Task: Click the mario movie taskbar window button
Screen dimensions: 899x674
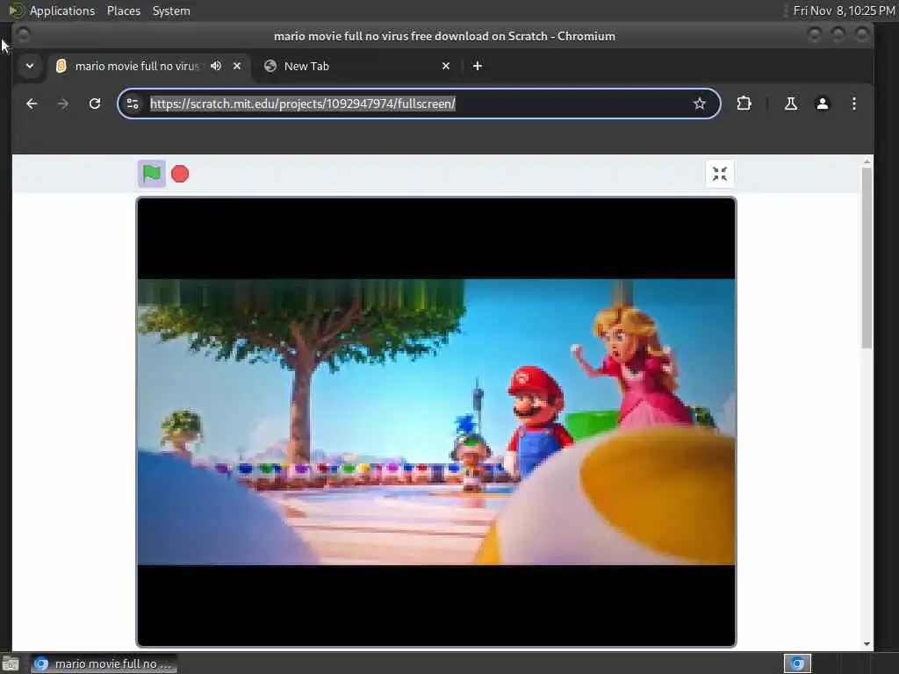Action: 104,663
